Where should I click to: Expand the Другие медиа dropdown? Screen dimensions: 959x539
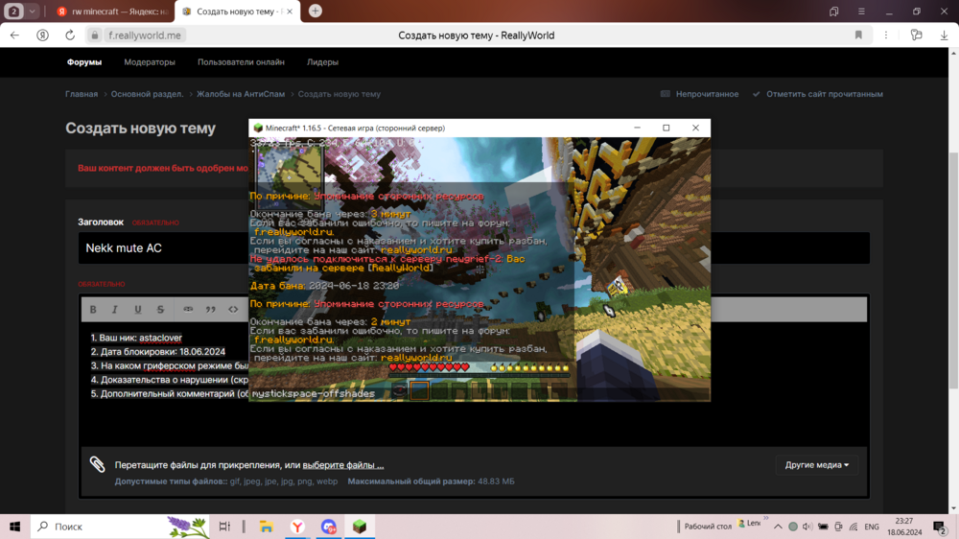[x=816, y=465]
